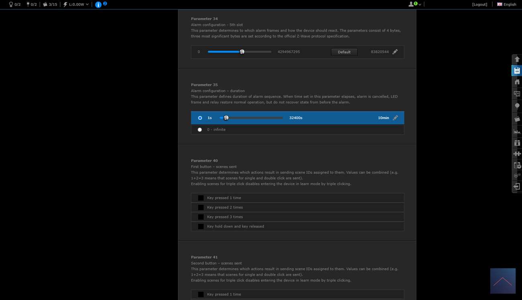The height and width of the screenshot is (300, 522).
Task: Click the save floppy disk sidebar icon
Action: 517,71
